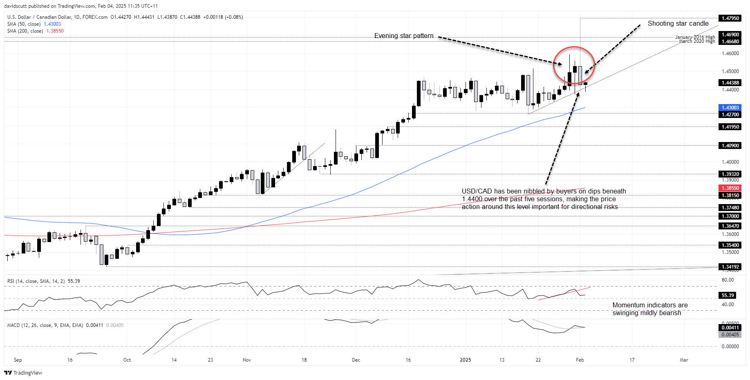Select the 1.46900 price label

(730, 35)
